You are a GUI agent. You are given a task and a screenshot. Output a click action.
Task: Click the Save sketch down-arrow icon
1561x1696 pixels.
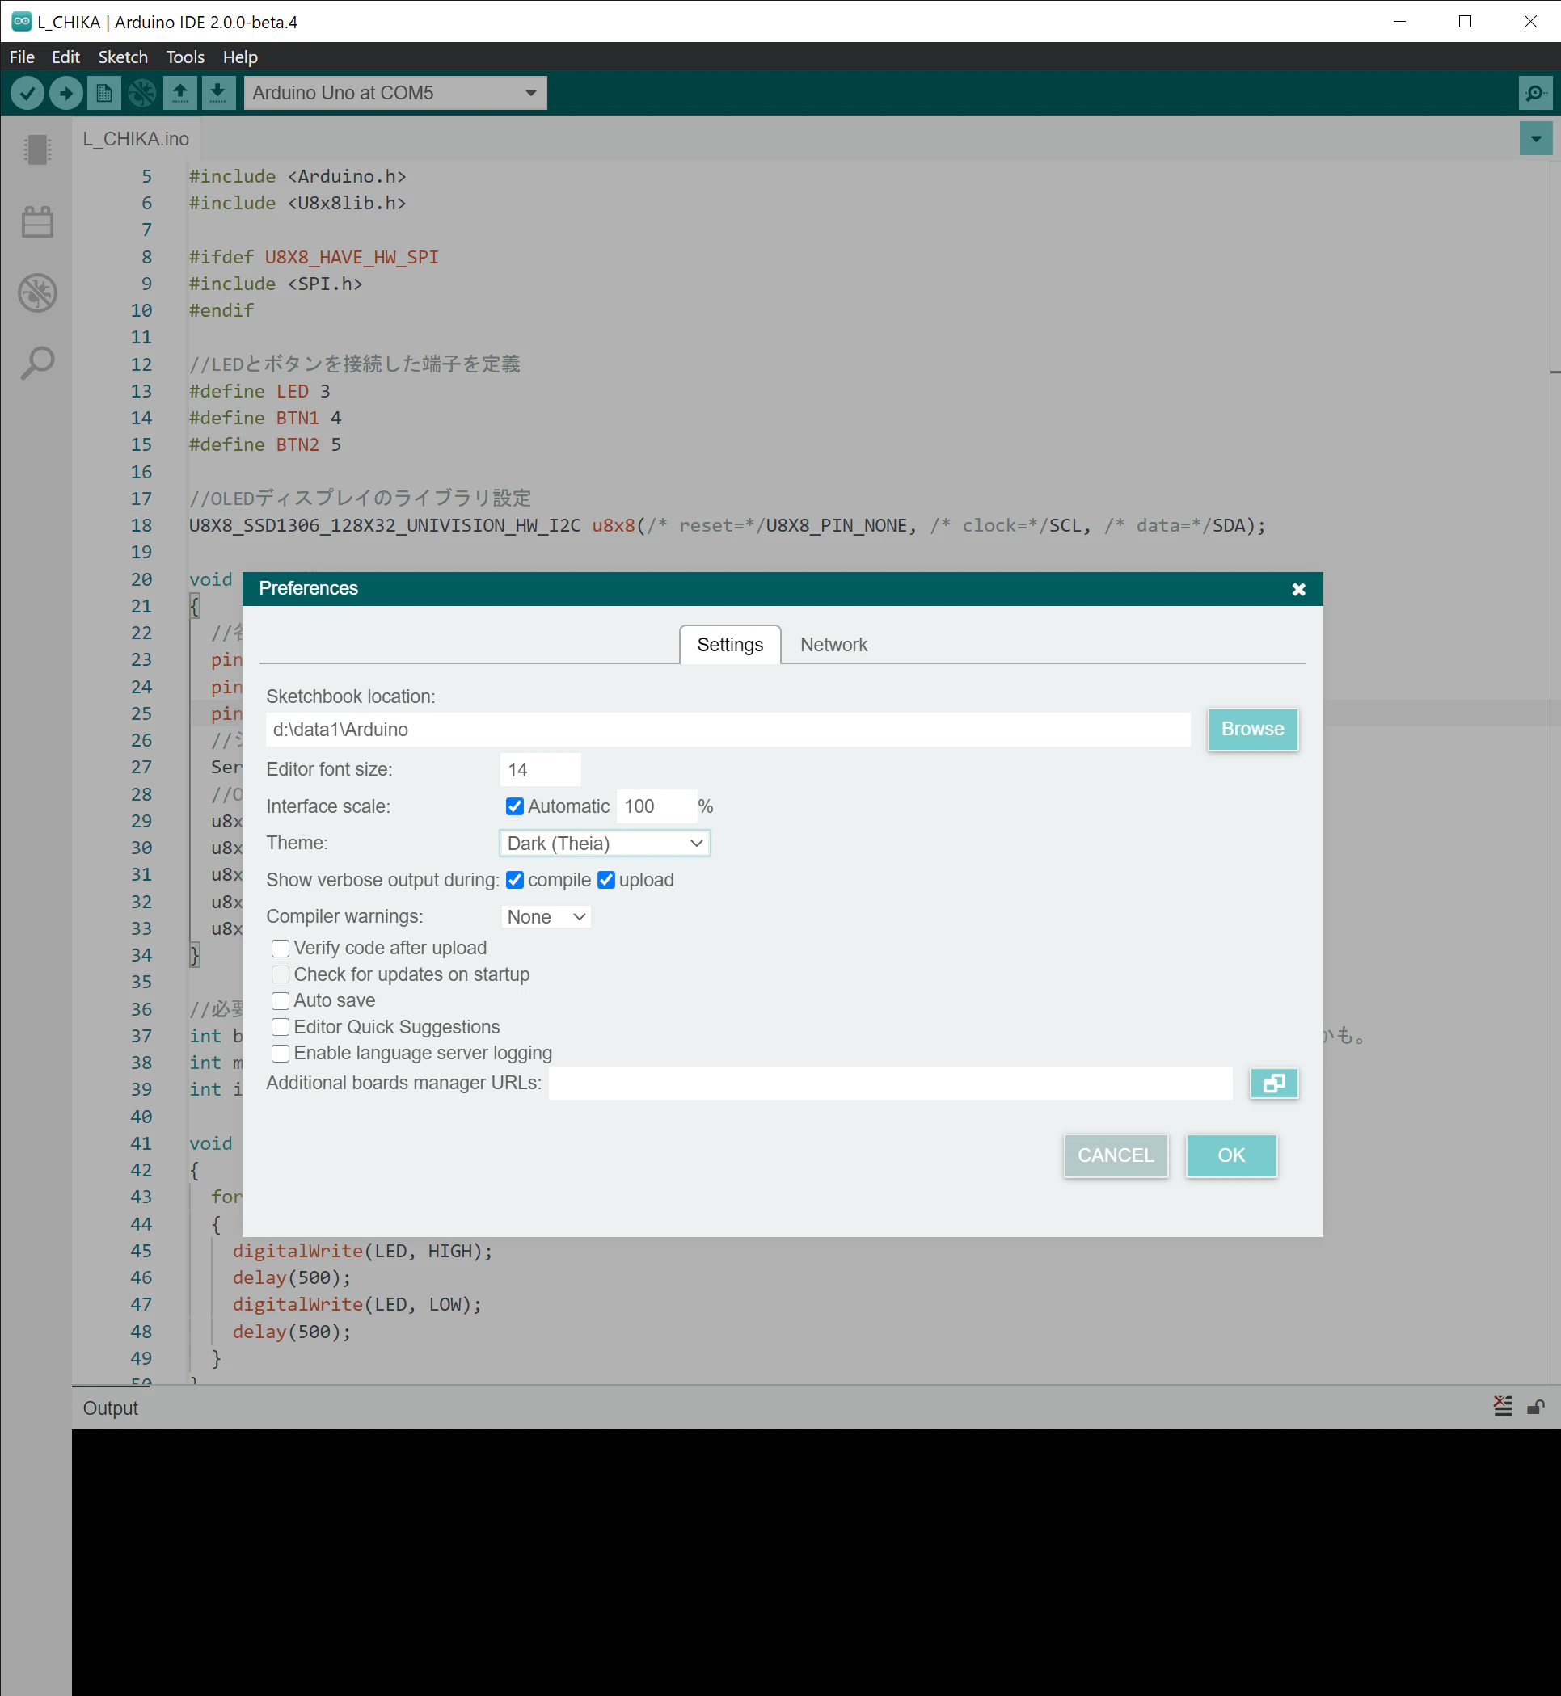218,93
